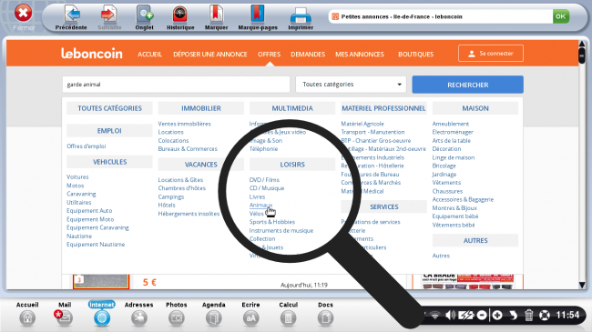The image size is (592, 332).
Task: Click the green OK address button
Action: point(561,16)
